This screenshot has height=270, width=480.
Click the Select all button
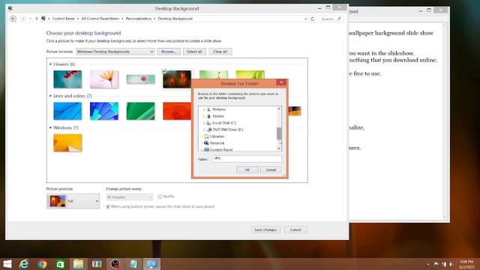tap(194, 52)
